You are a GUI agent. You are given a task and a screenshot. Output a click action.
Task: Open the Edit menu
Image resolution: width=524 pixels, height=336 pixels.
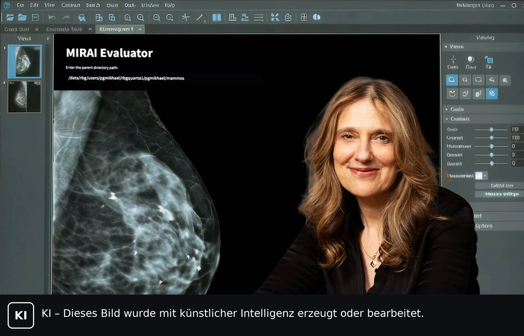tap(34, 5)
